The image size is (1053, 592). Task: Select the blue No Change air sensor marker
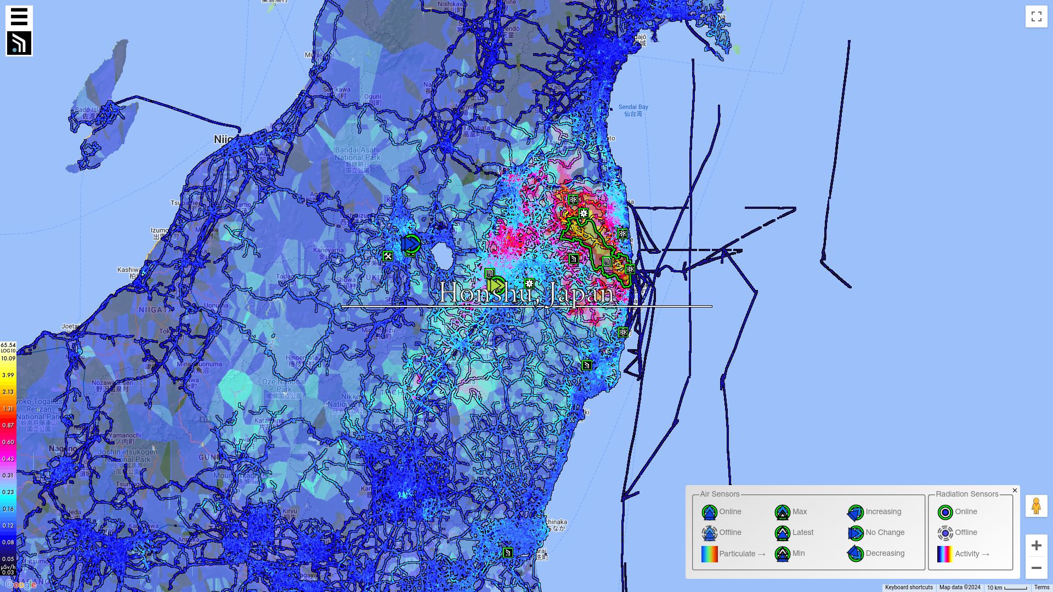(x=411, y=244)
